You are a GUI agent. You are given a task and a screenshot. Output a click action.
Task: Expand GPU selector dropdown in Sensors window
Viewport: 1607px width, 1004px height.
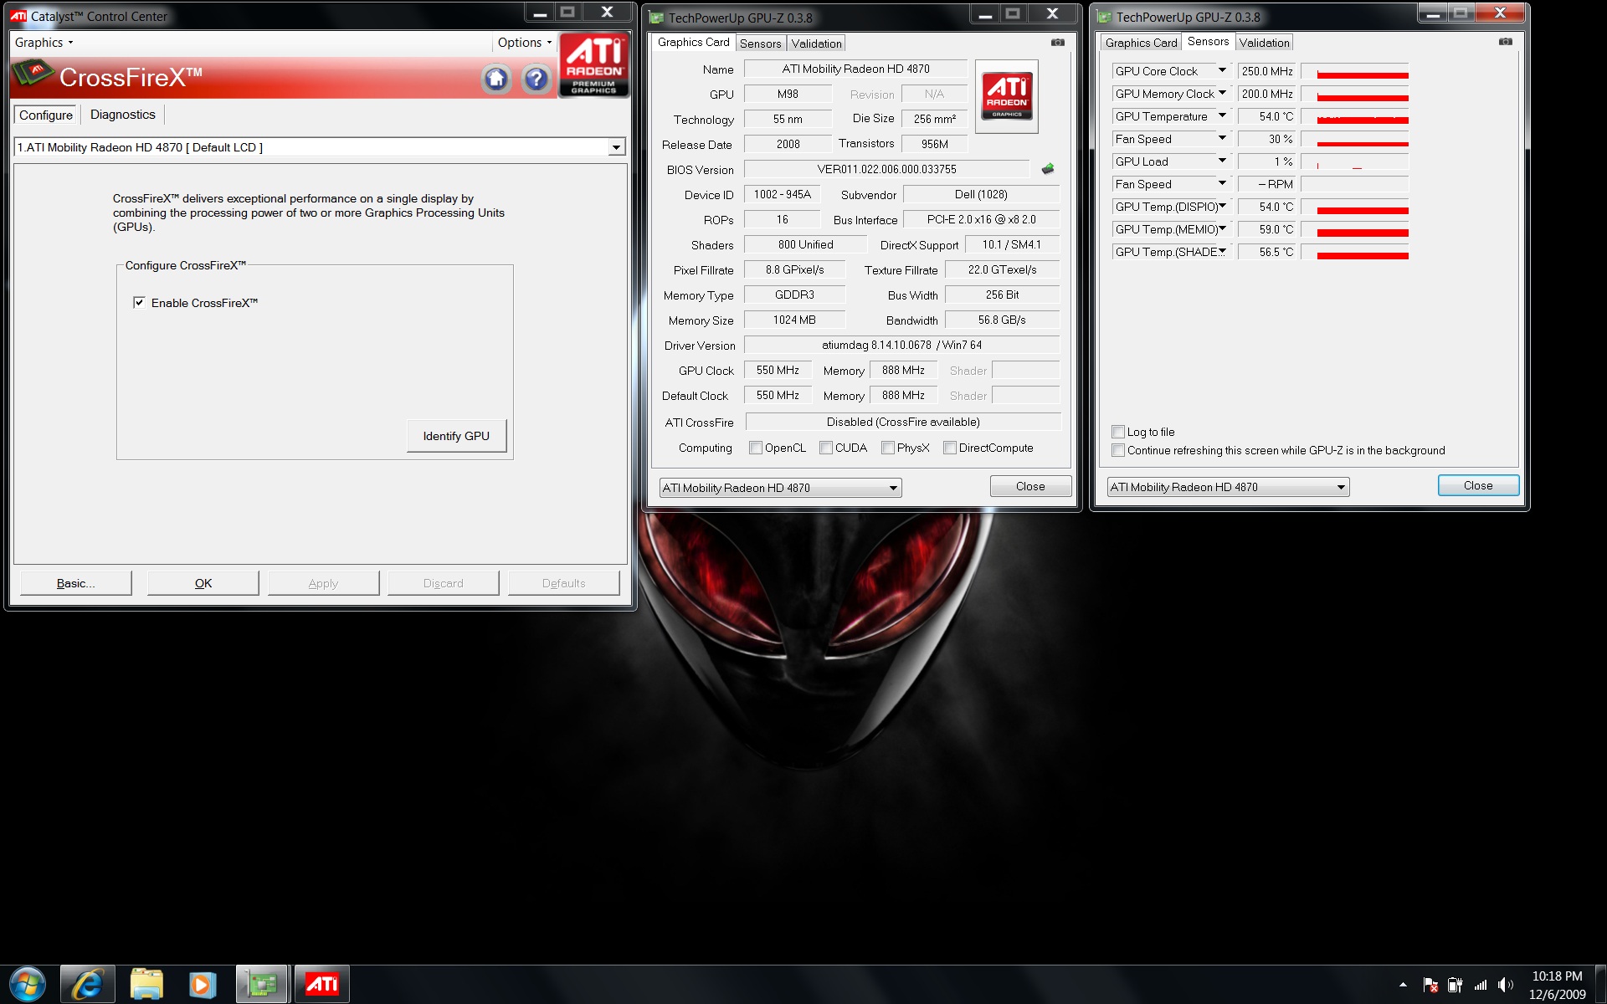(x=1341, y=487)
